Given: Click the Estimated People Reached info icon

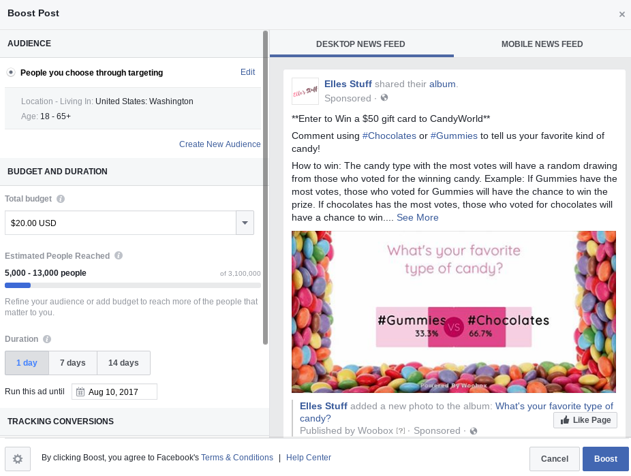Looking at the screenshot, I should pyautogui.click(x=119, y=255).
